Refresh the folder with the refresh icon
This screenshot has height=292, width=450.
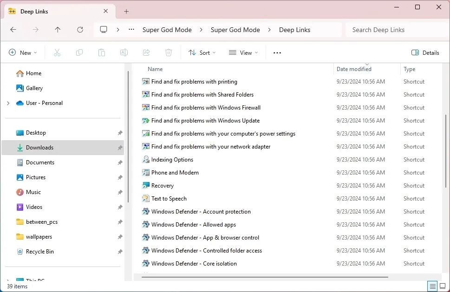(x=80, y=29)
